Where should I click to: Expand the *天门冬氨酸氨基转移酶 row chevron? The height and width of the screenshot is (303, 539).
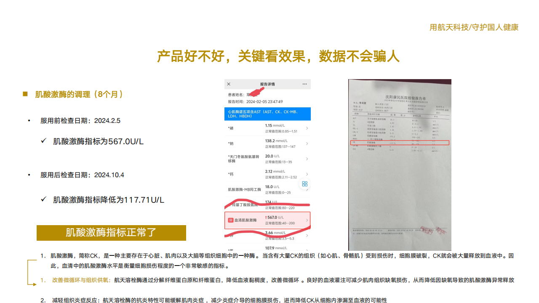pos(307,159)
